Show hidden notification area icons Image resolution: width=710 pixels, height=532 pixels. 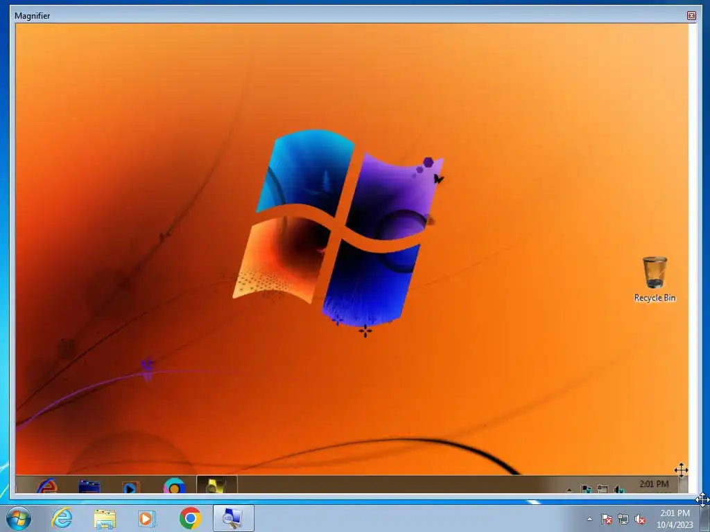click(589, 519)
